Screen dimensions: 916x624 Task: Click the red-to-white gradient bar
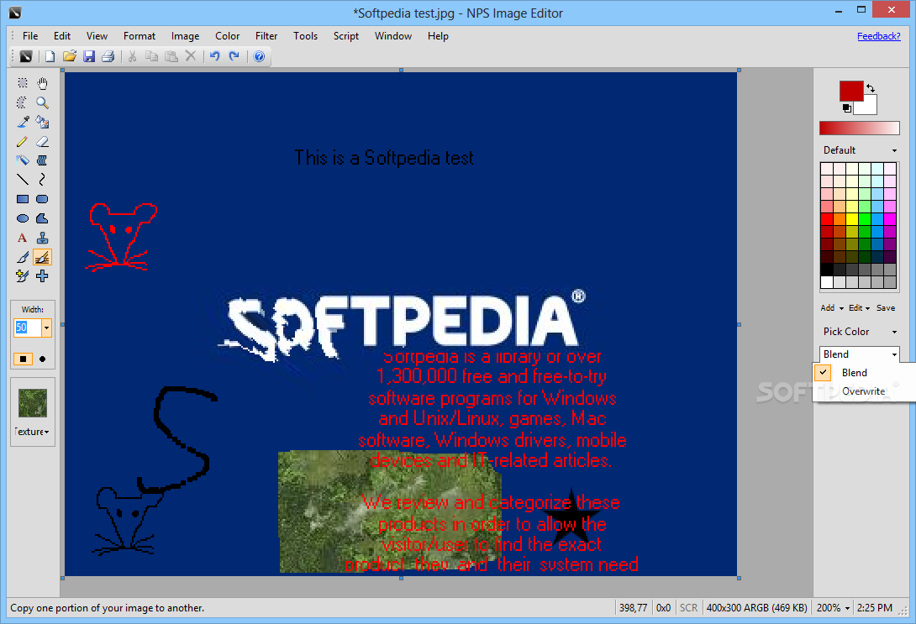tap(860, 128)
